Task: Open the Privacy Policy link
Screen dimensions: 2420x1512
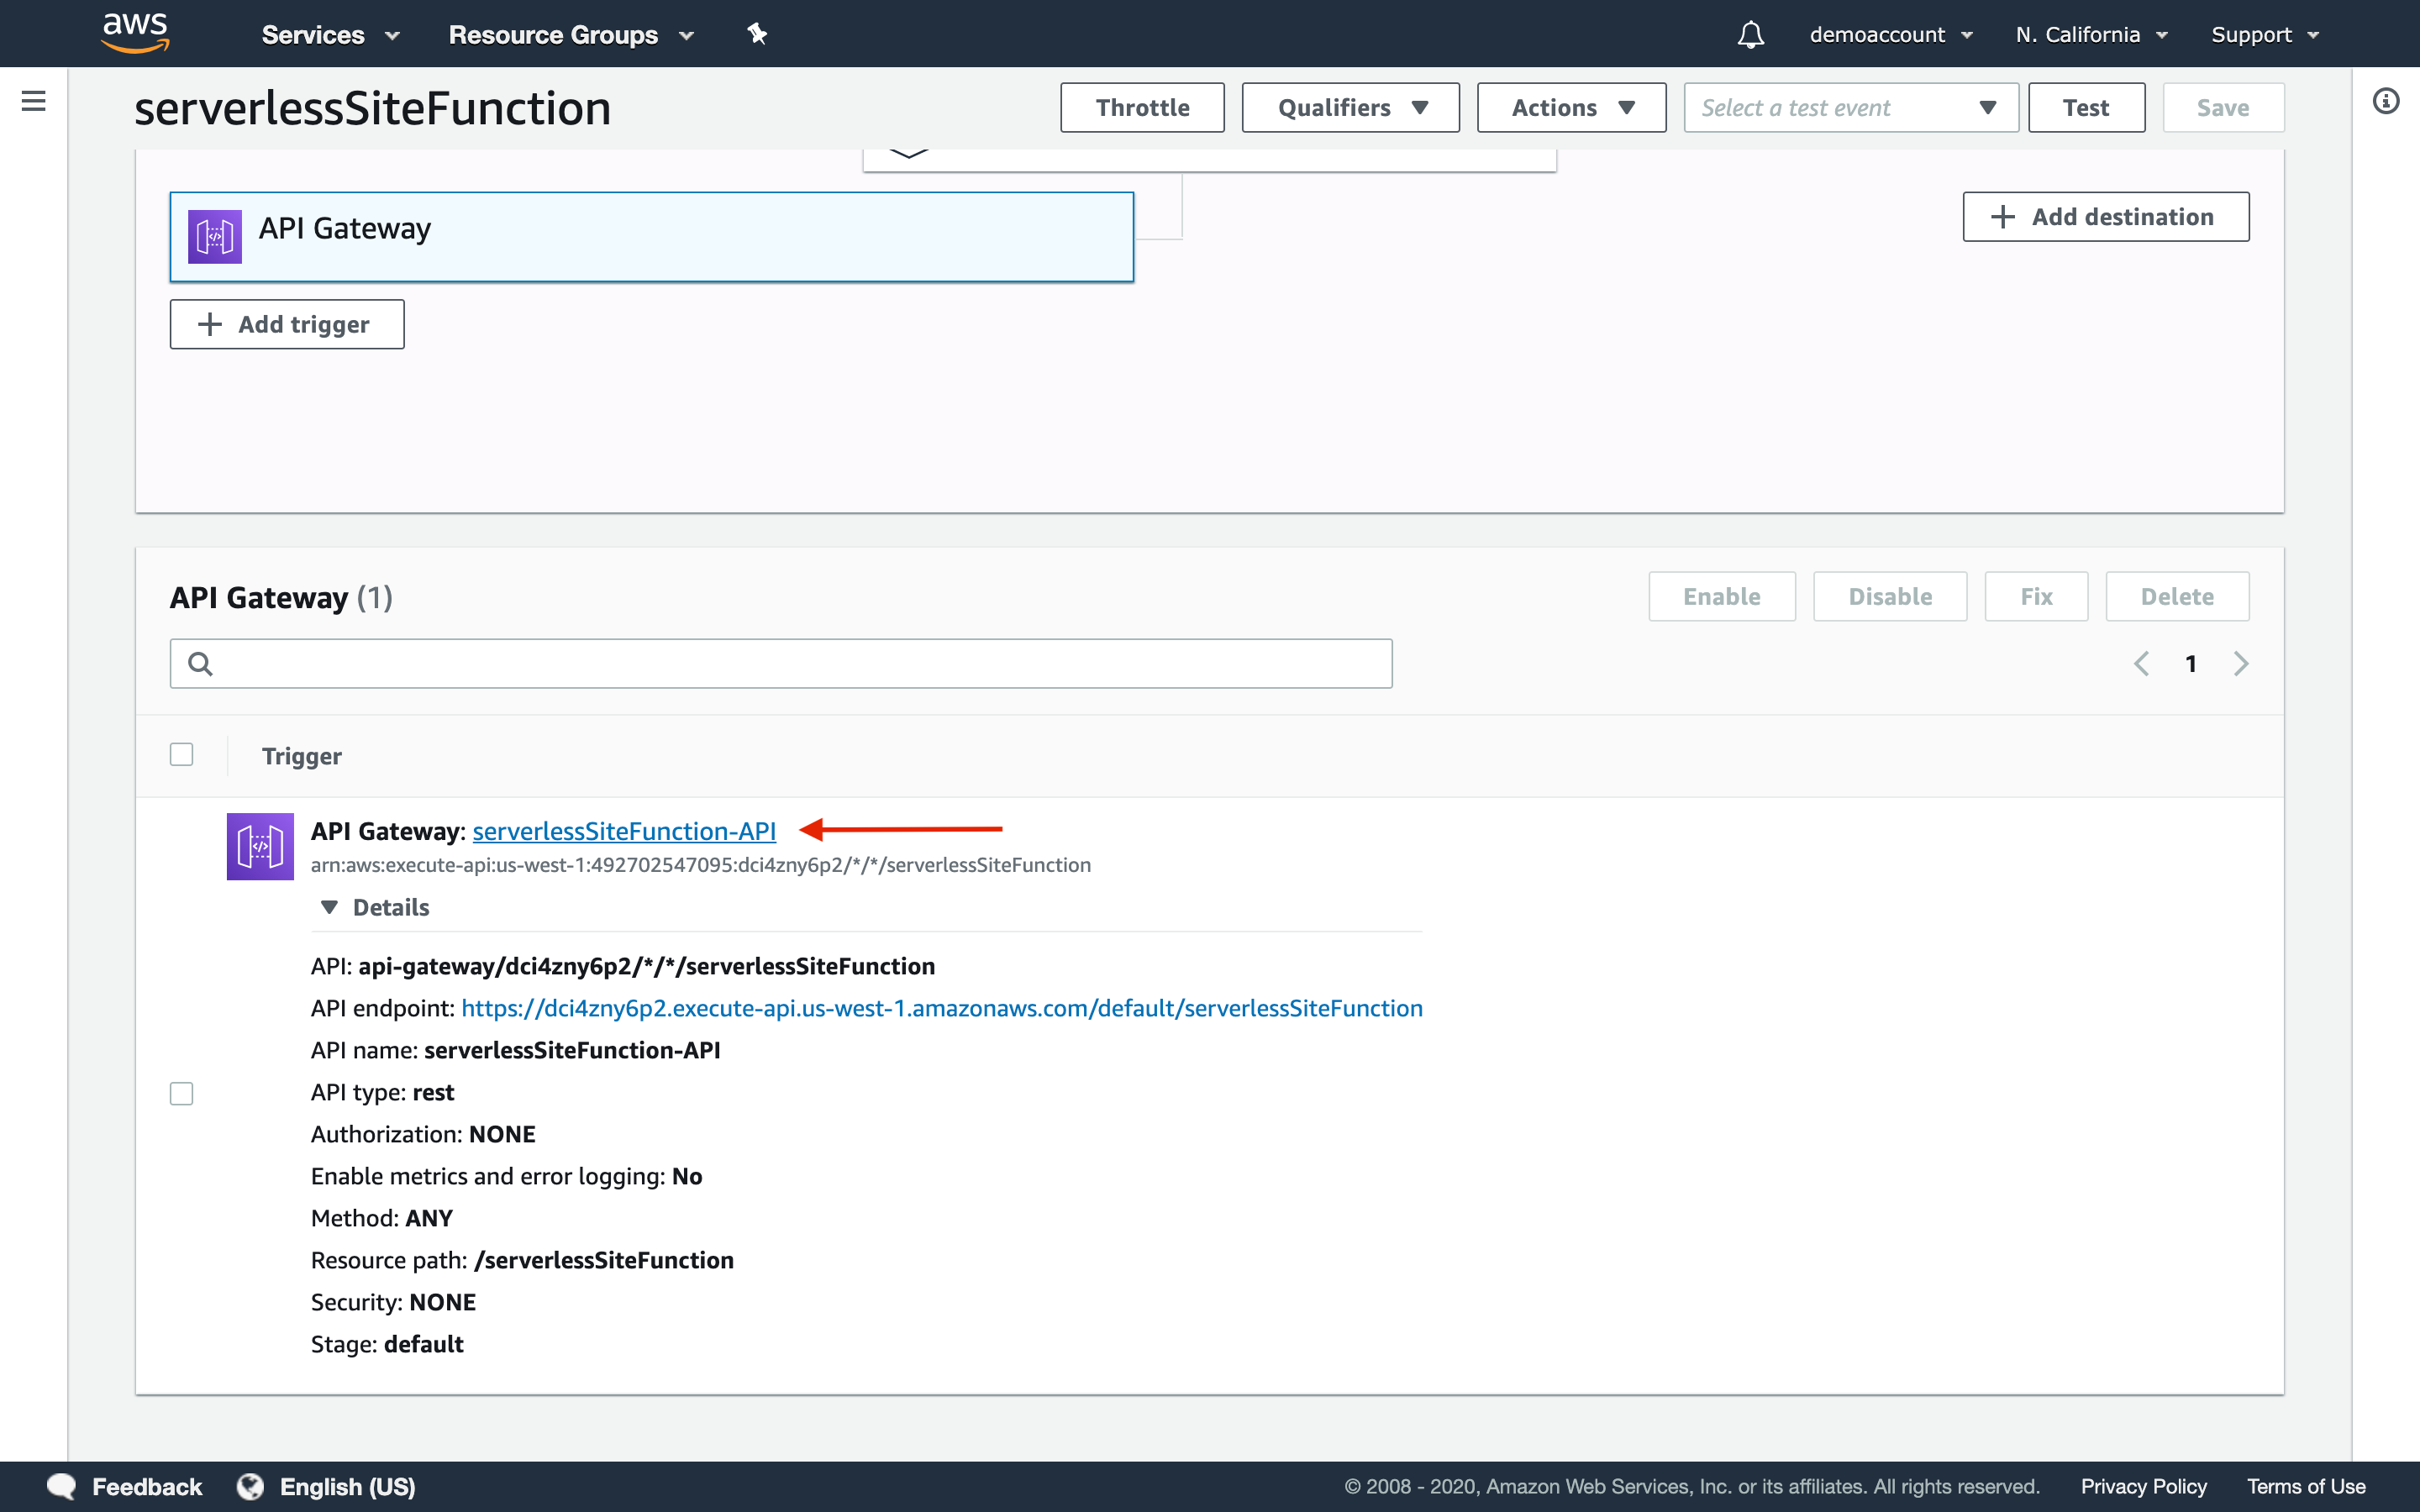Action: pos(2144,1486)
